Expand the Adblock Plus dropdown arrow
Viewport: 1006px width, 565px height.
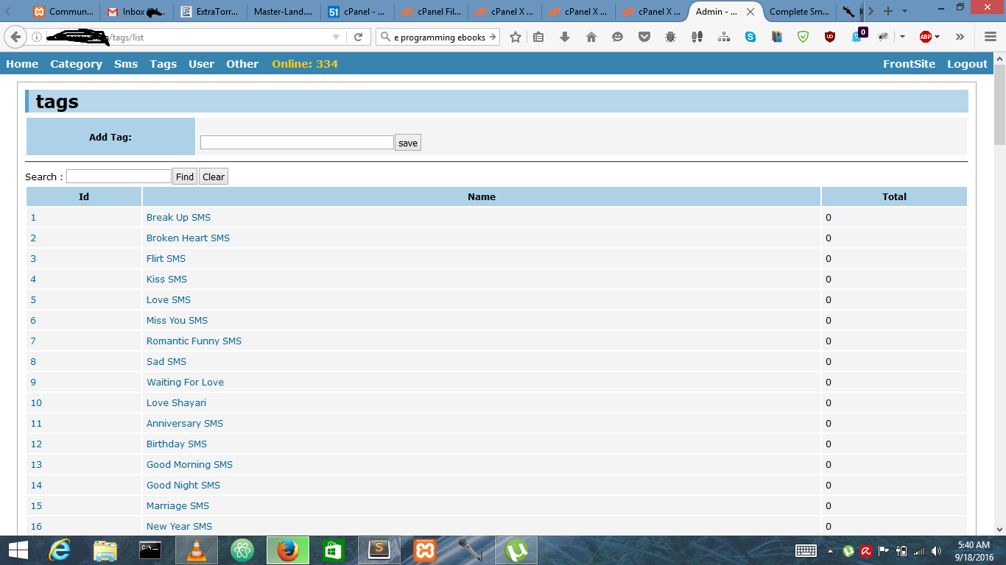point(938,37)
